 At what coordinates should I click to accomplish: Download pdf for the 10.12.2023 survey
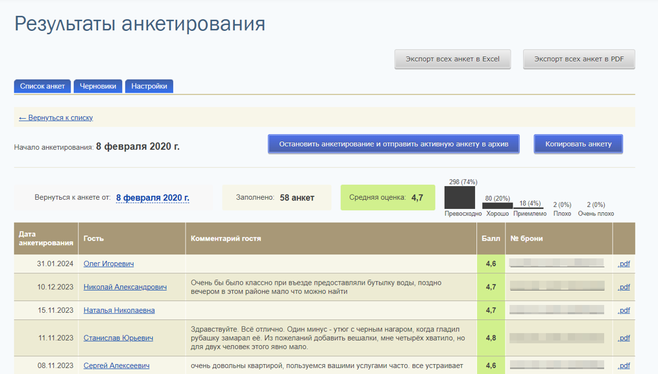[624, 287]
